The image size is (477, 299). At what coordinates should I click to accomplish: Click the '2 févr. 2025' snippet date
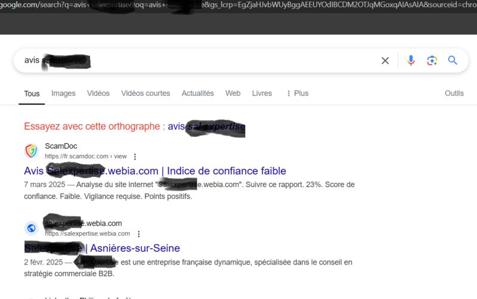pyautogui.click(x=43, y=262)
